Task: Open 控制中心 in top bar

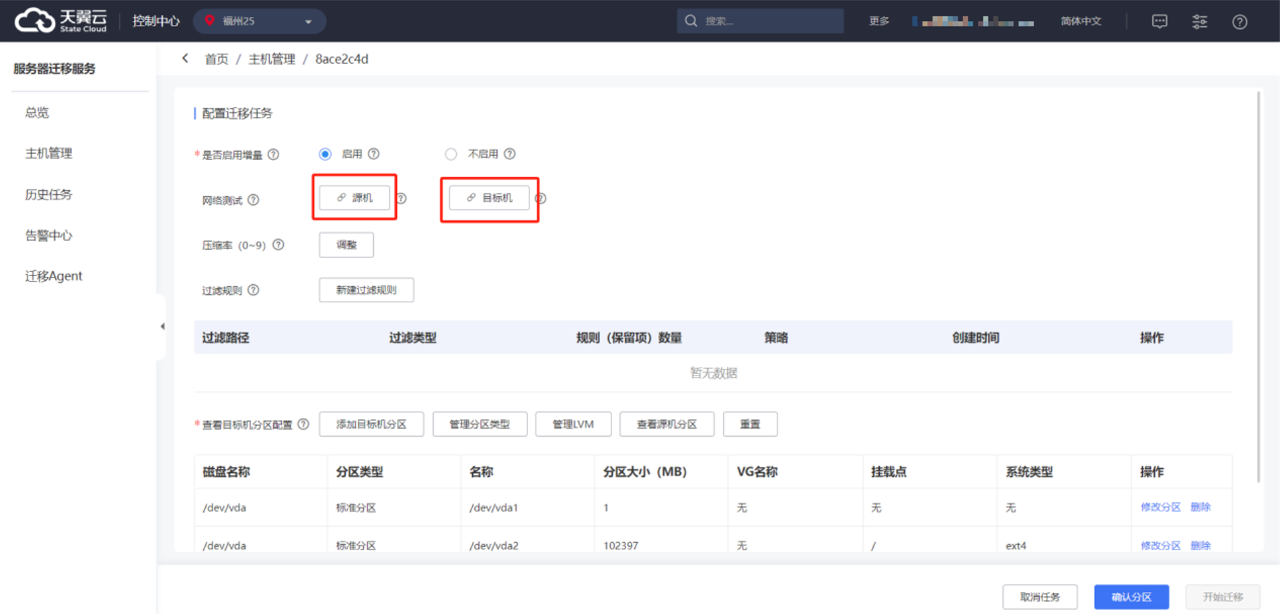Action: (156, 21)
